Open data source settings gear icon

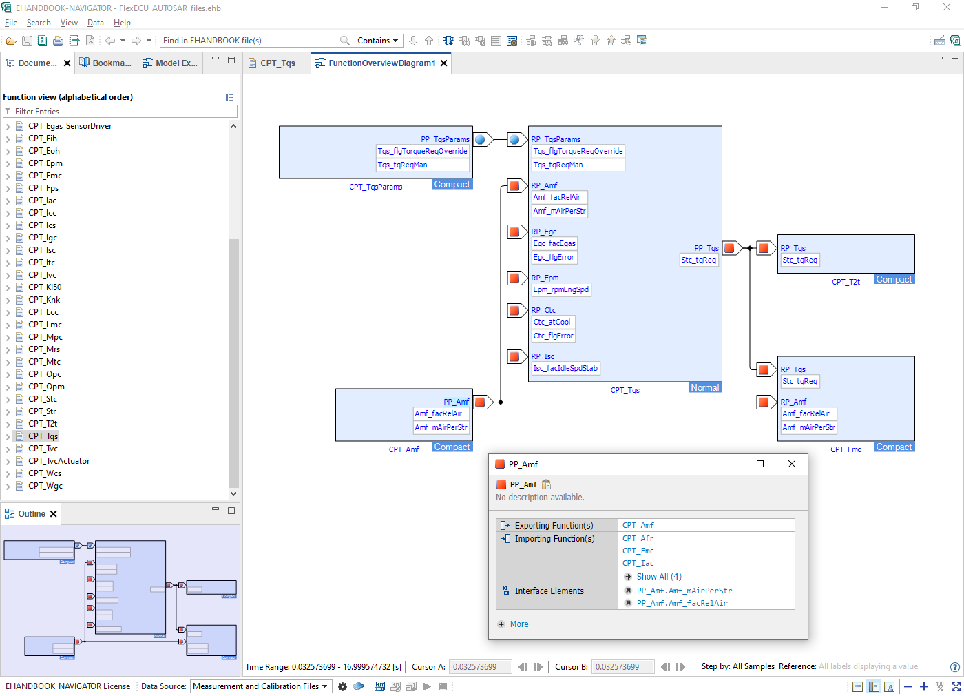pyautogui.click(x=342, y=686)
